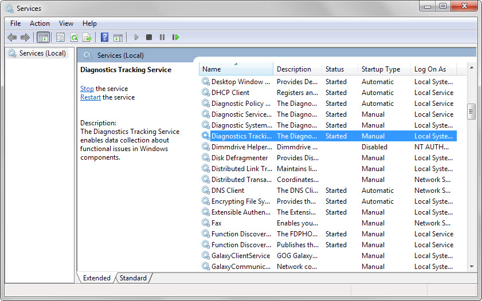Open the Help menu
This screenshot has height=301, width=482.
(89, 23)
